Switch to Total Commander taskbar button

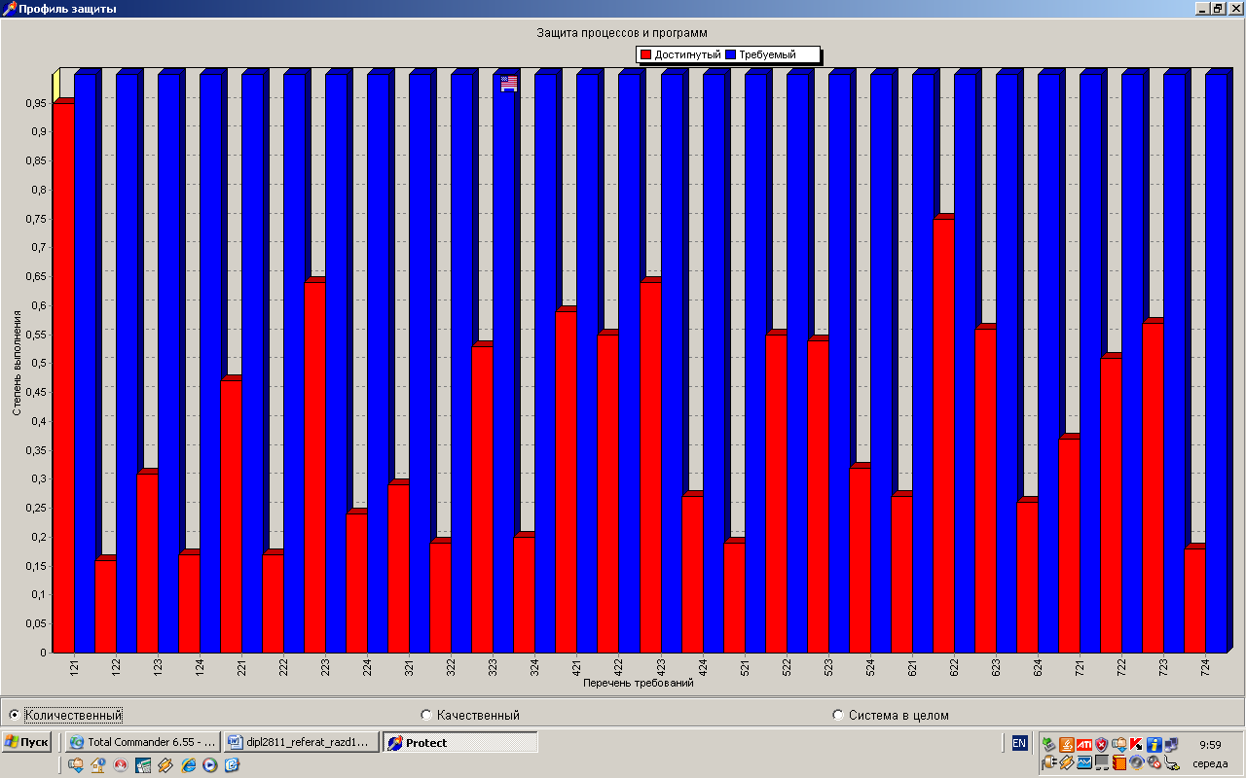(142, 742)
